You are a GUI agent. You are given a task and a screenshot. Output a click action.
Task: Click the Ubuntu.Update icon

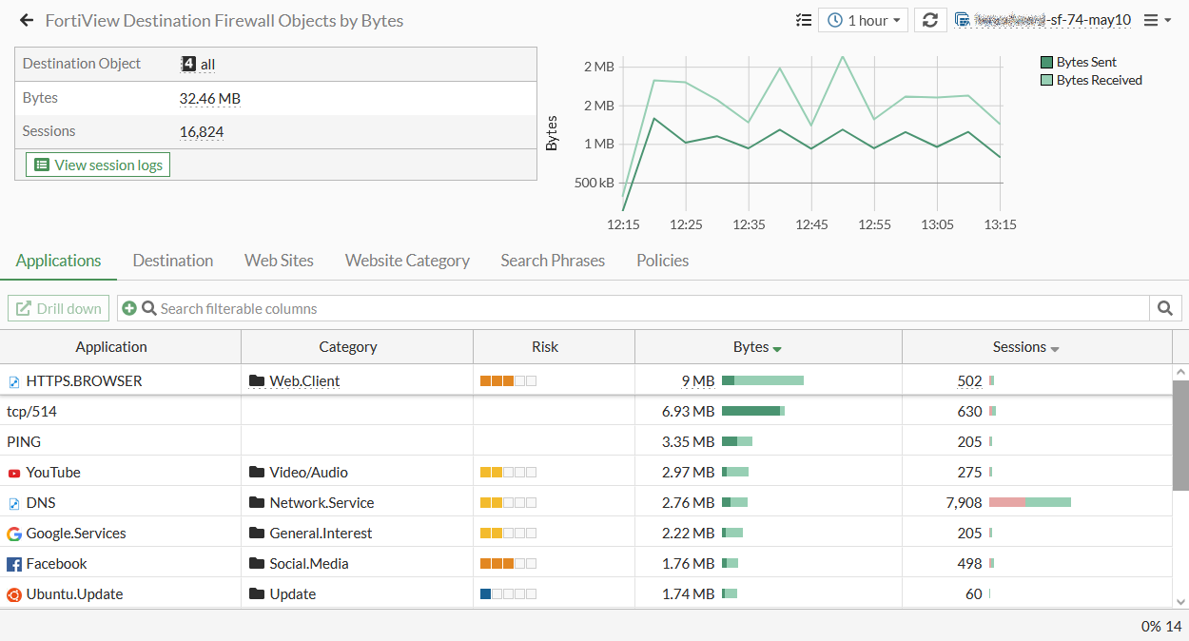[13, 593]
